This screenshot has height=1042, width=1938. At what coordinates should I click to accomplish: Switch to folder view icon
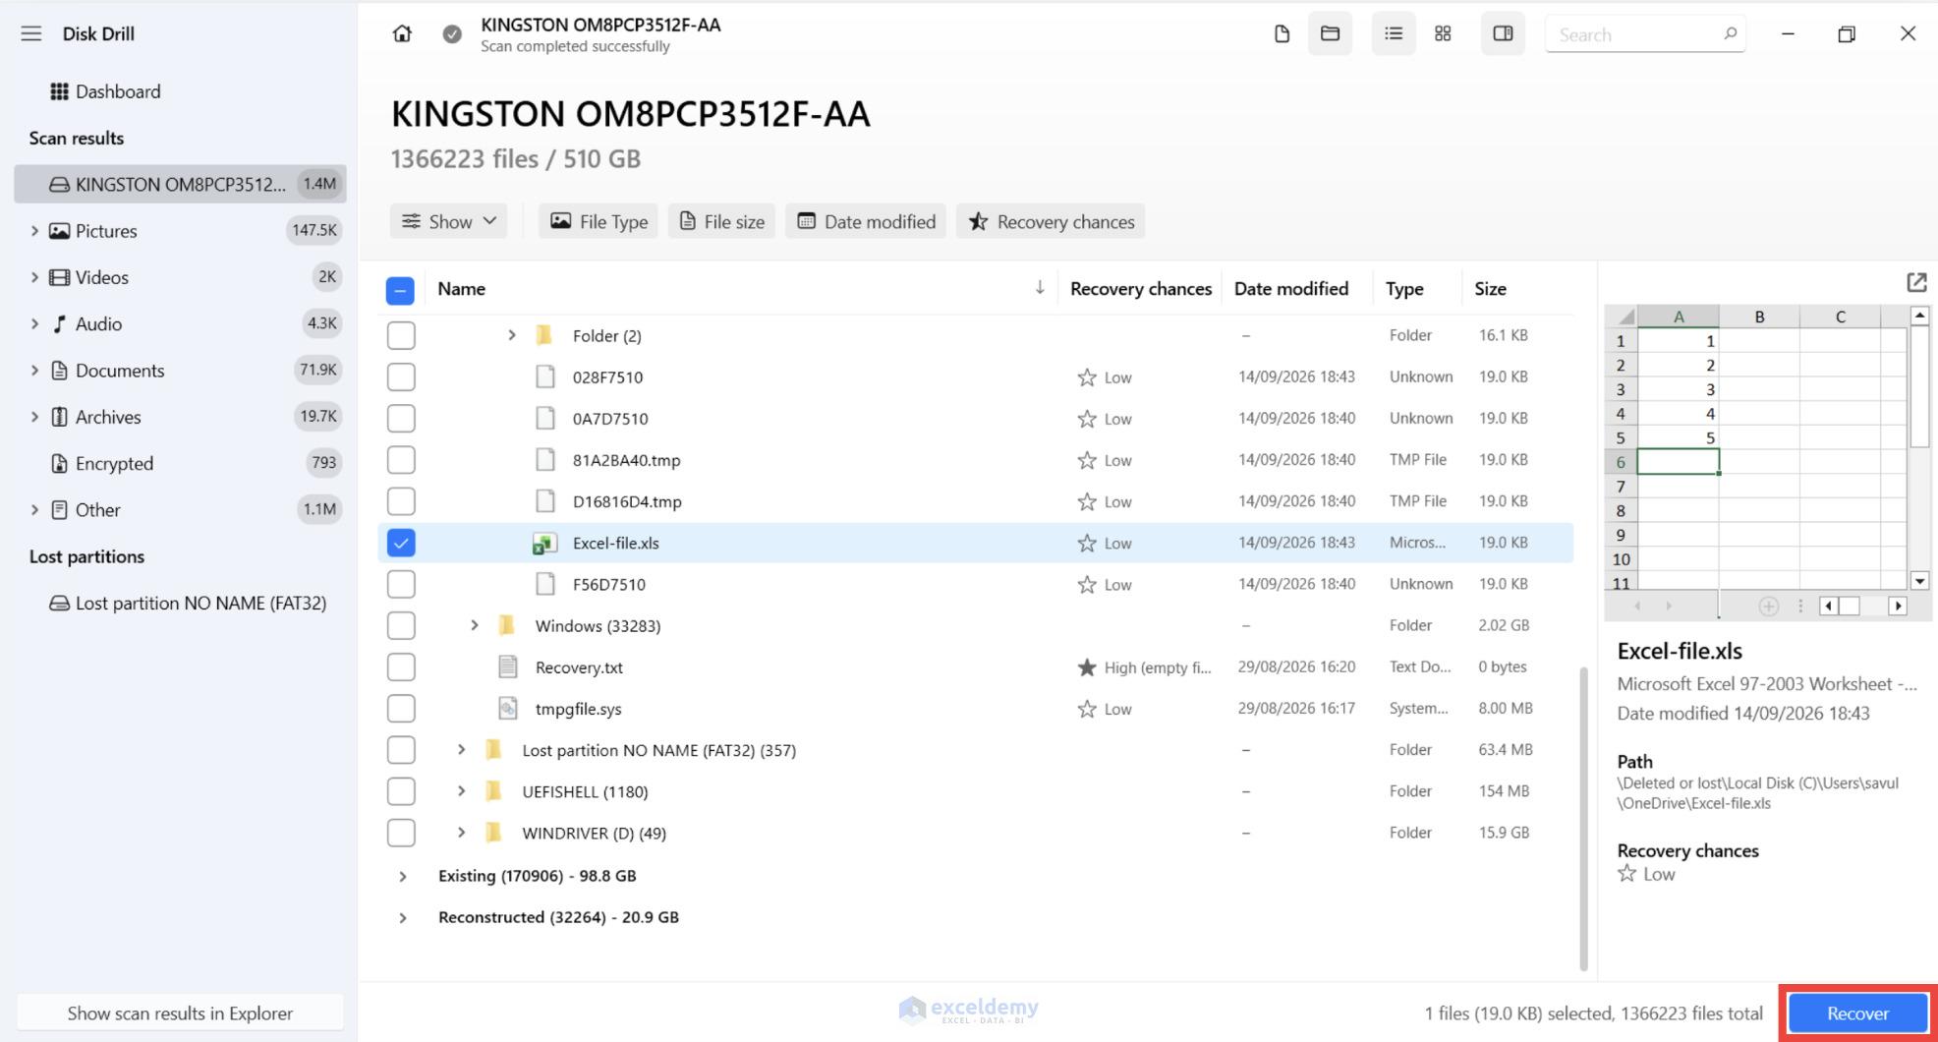[x=1330, y=33]
